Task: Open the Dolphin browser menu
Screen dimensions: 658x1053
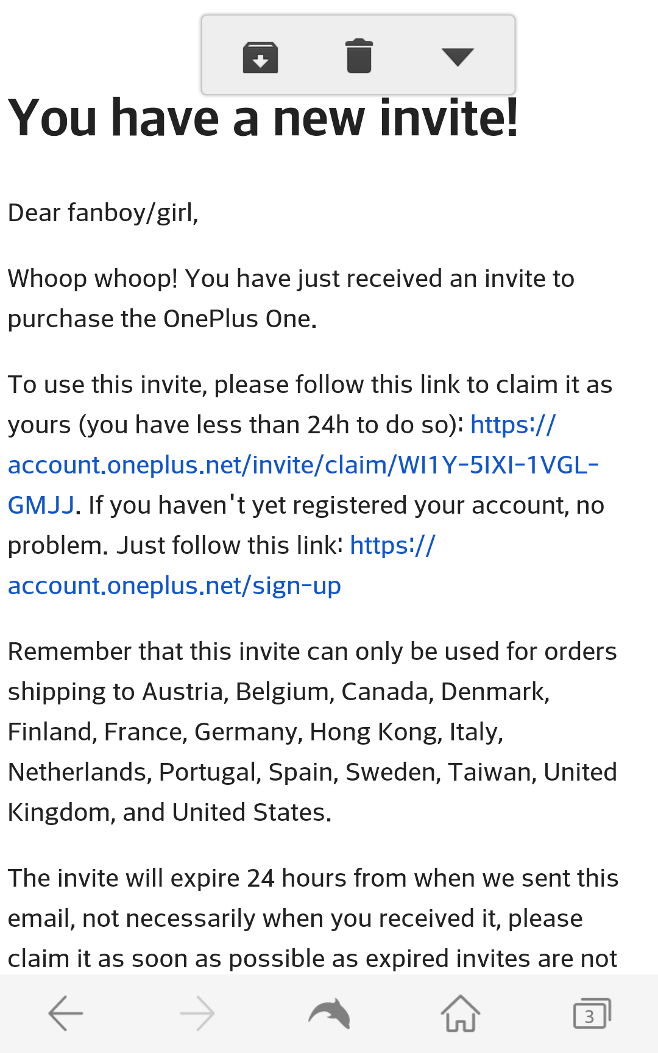Action: coord(329,1013)
